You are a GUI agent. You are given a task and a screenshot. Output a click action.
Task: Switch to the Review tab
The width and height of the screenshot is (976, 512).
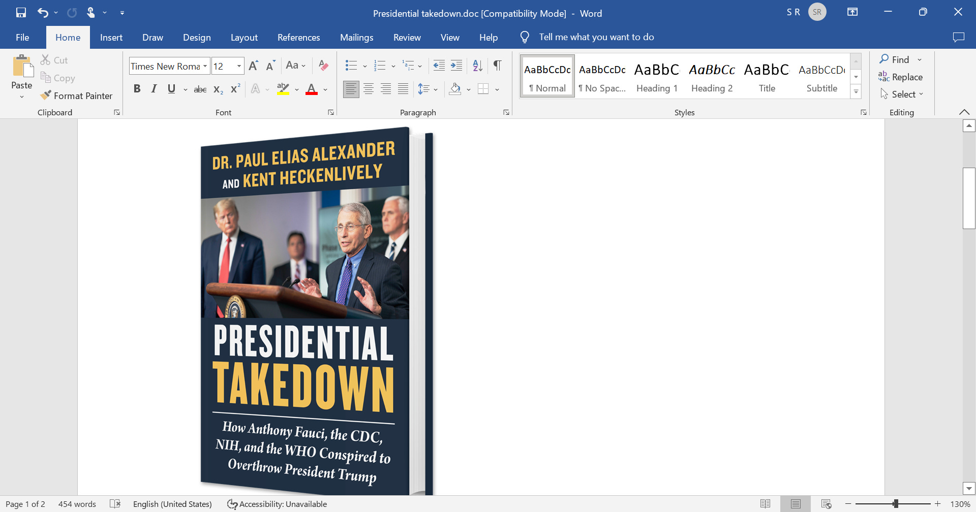click(407, 37)
